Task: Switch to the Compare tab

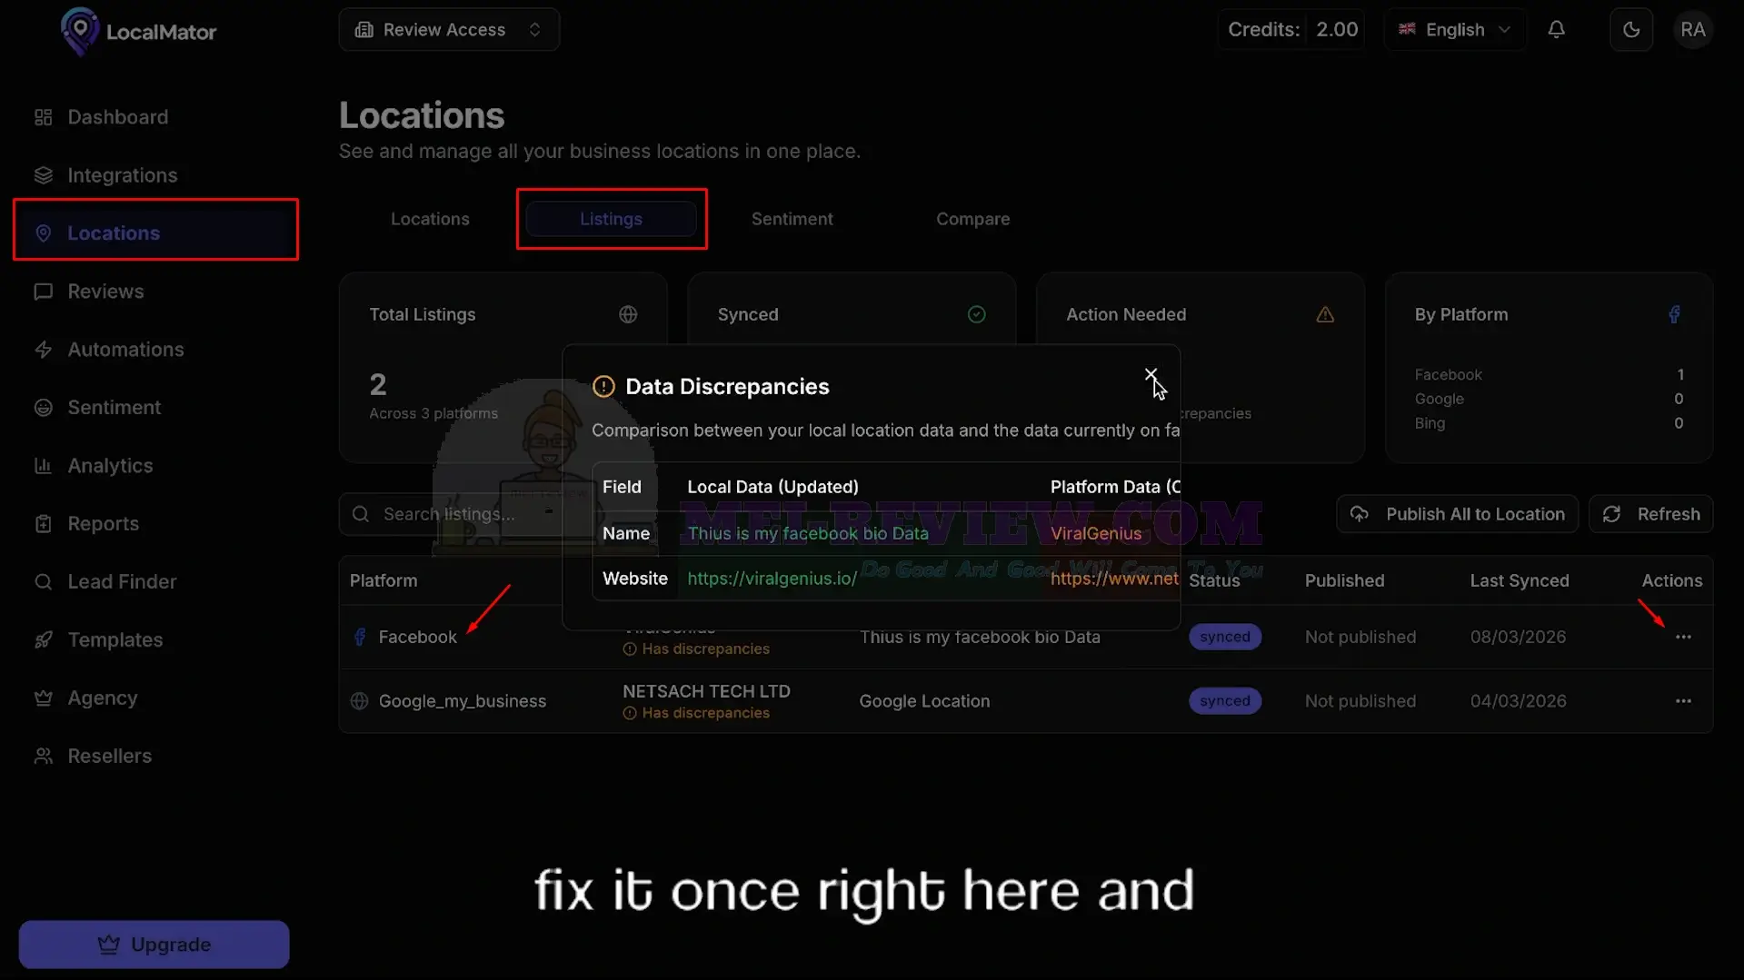Action: click(x=972, y=219)
